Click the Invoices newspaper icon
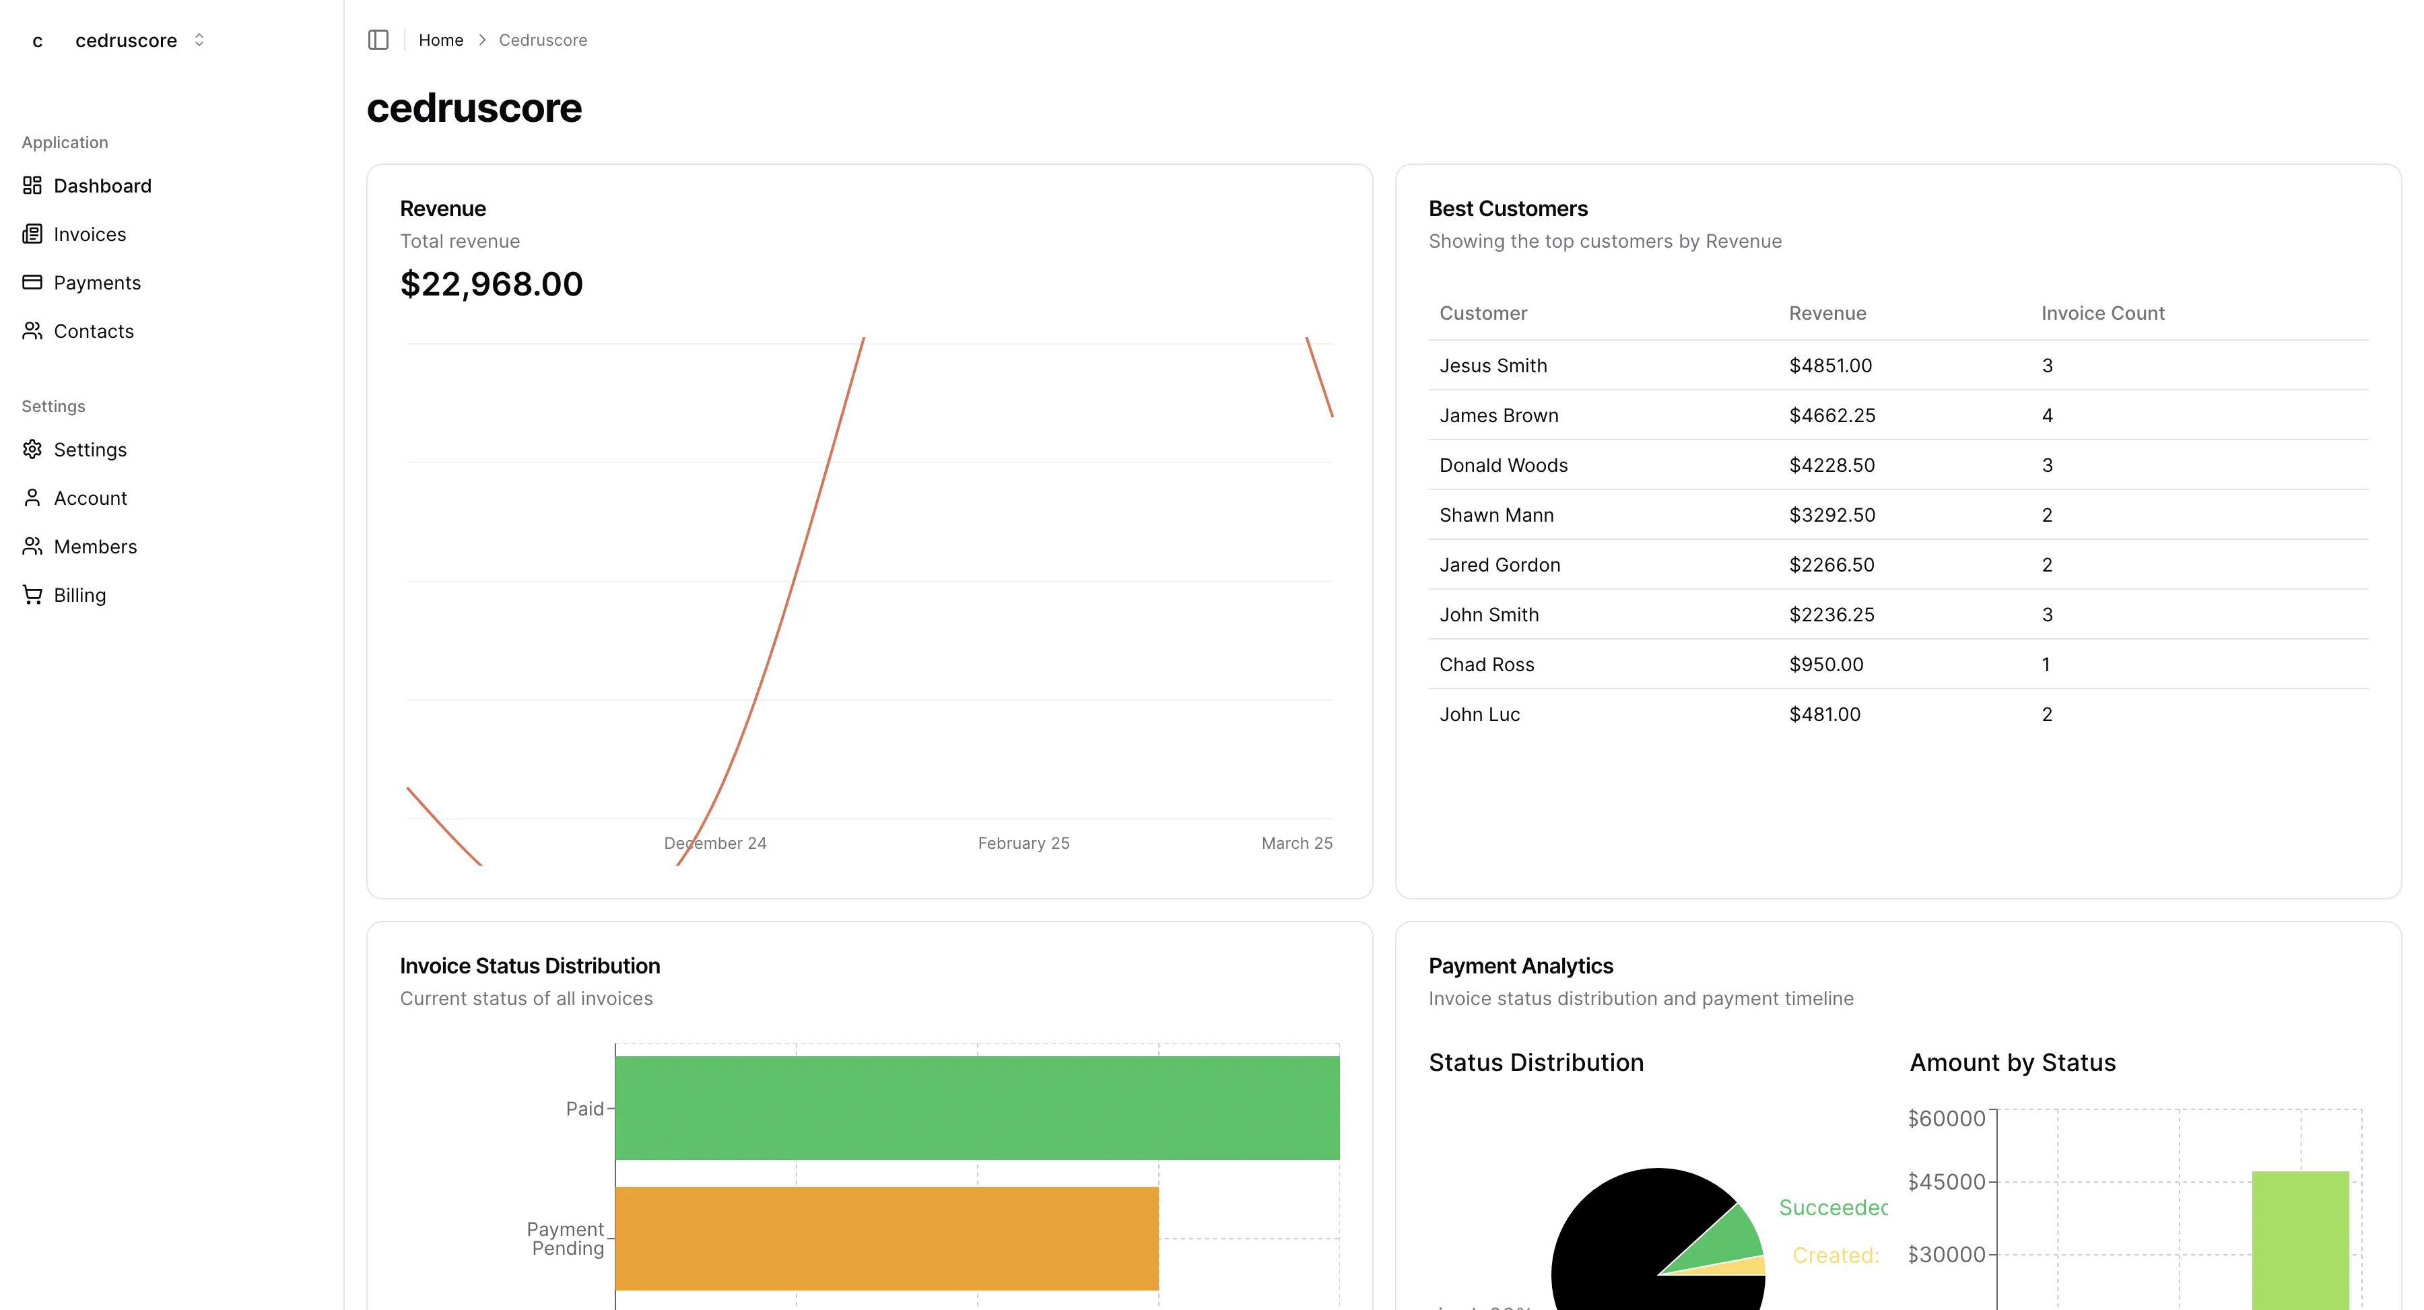Viewport: 2424px width, 1310px height. click(x=32, y=234)
